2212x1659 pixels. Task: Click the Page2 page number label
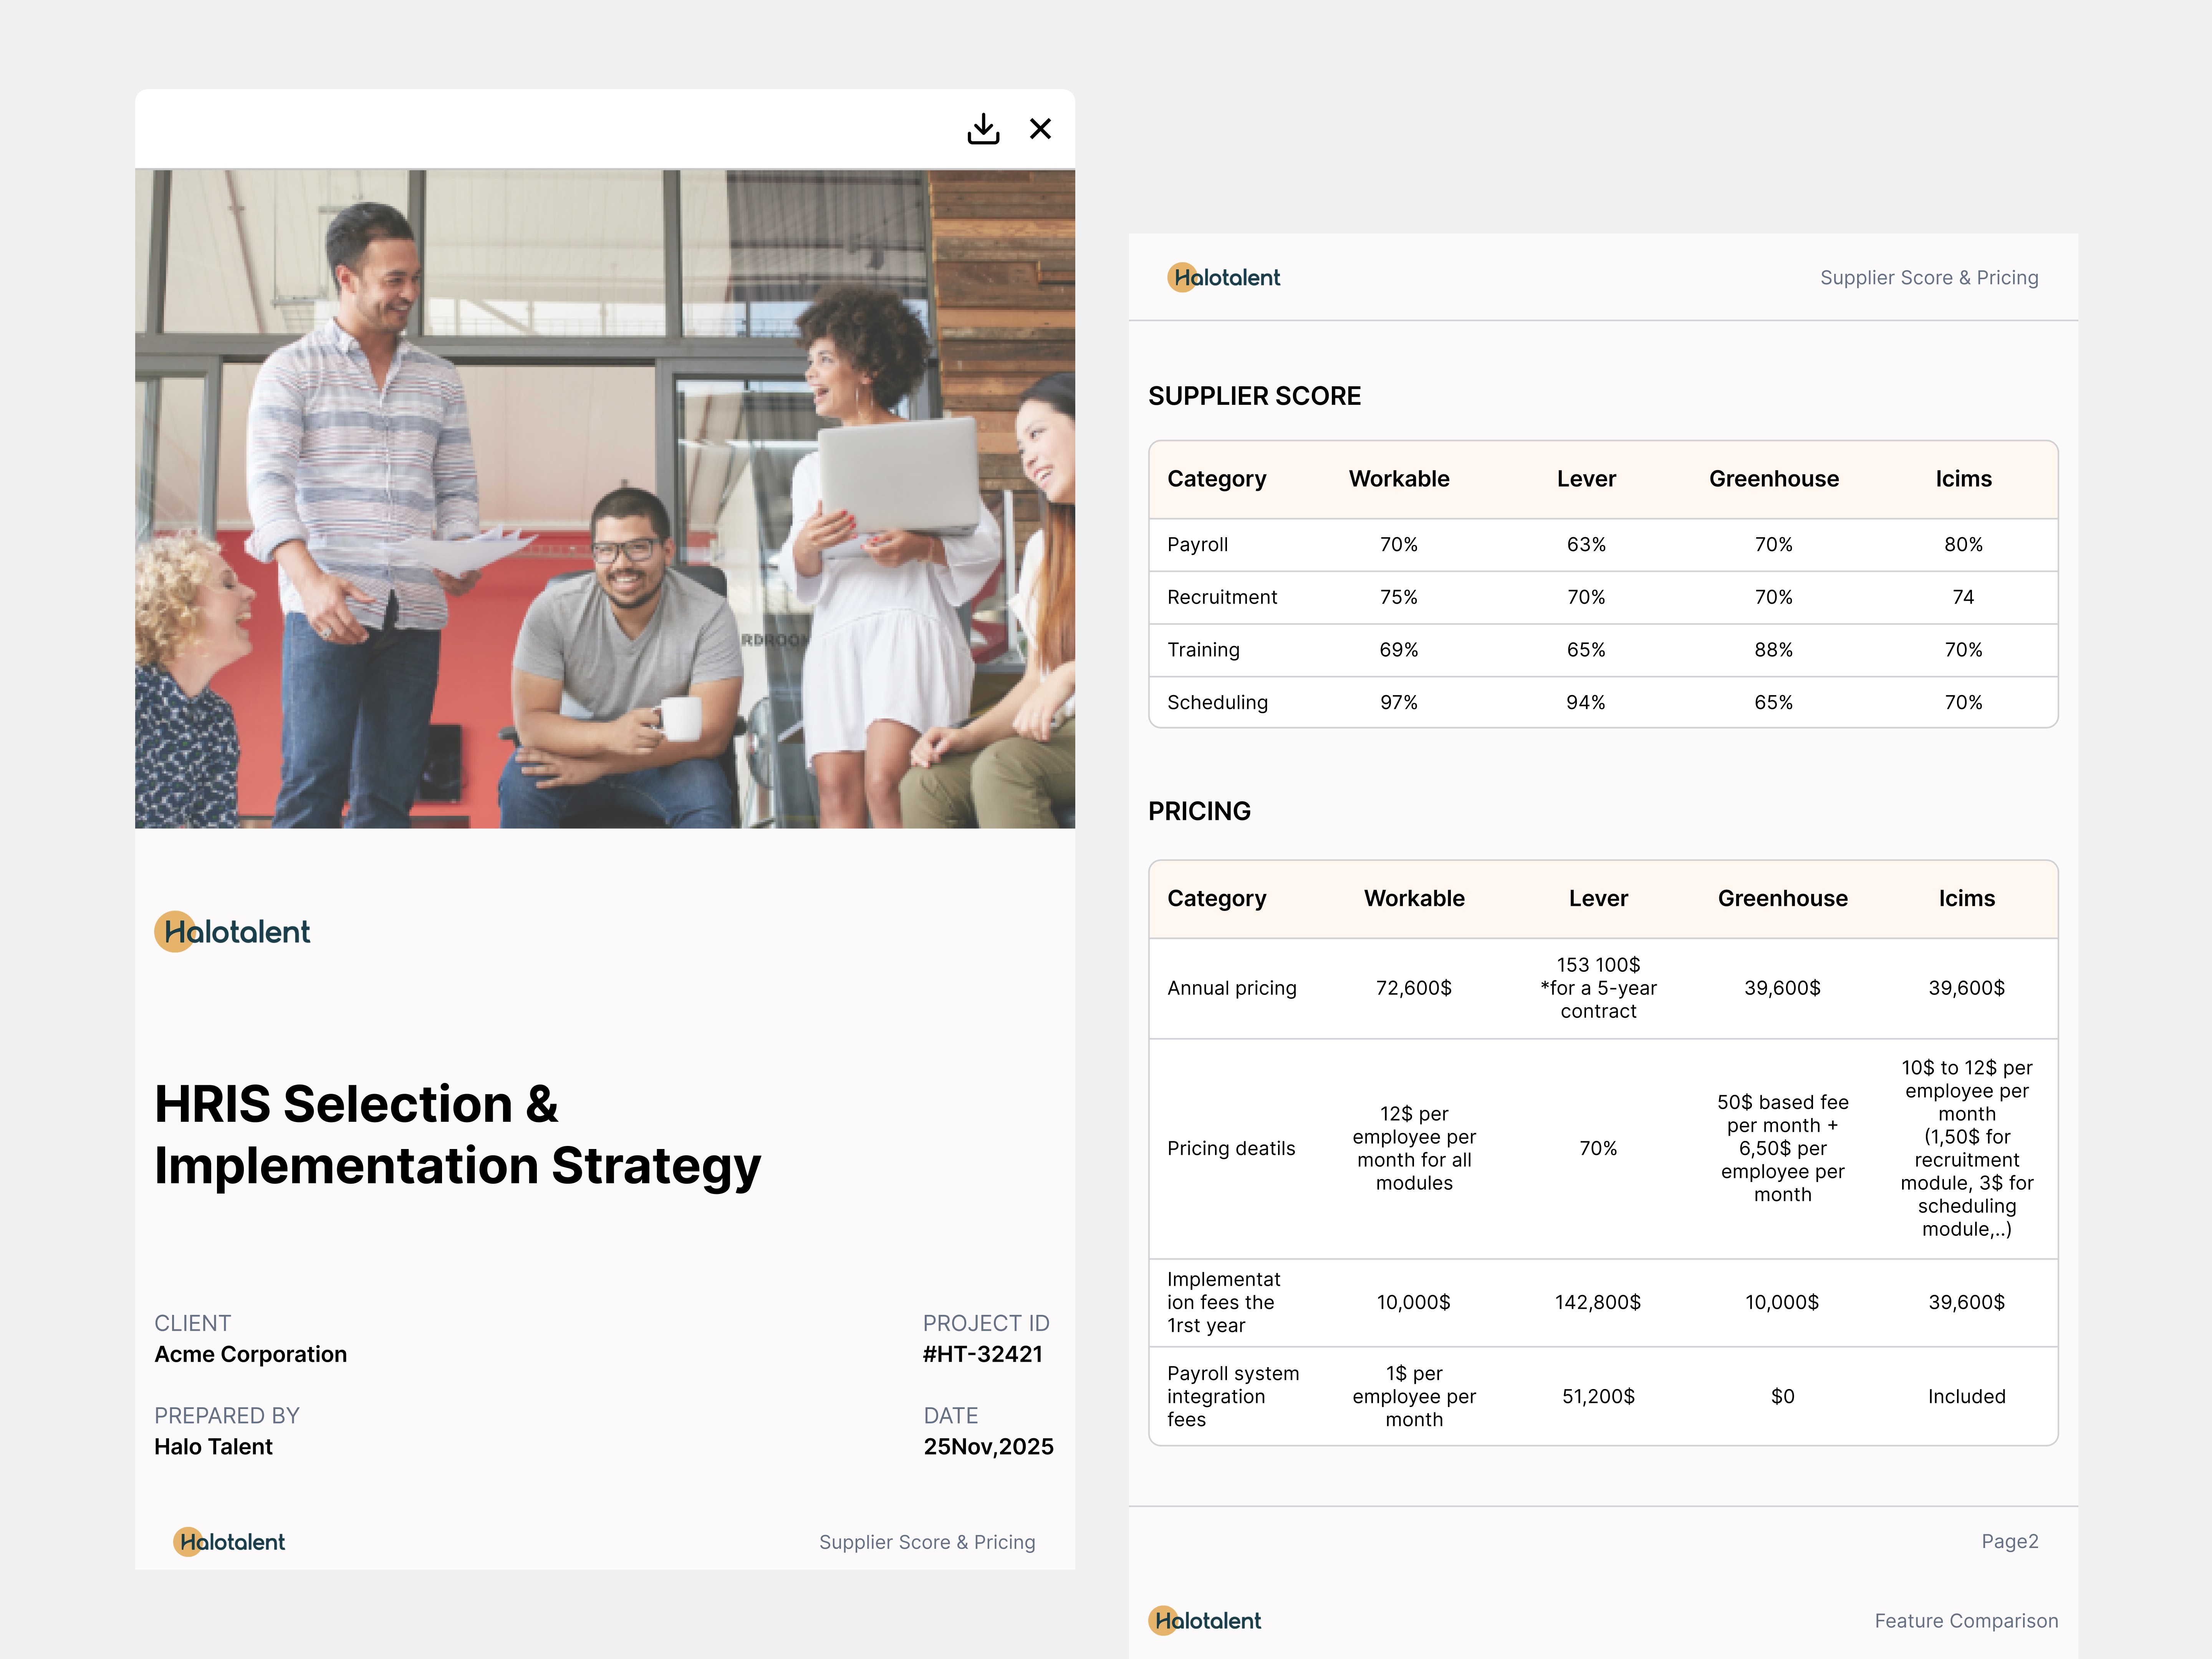(x=2009, y=1541)
